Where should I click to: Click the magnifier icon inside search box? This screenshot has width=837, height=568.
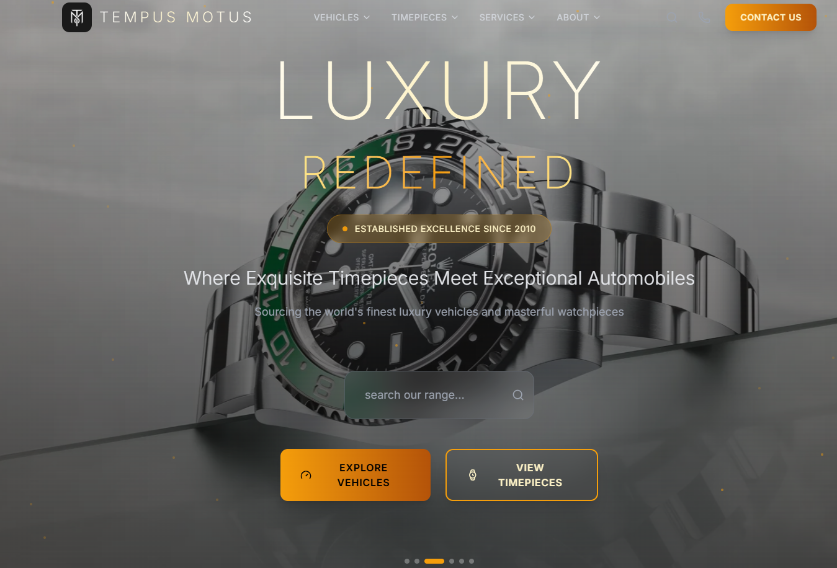coord(518,395)
